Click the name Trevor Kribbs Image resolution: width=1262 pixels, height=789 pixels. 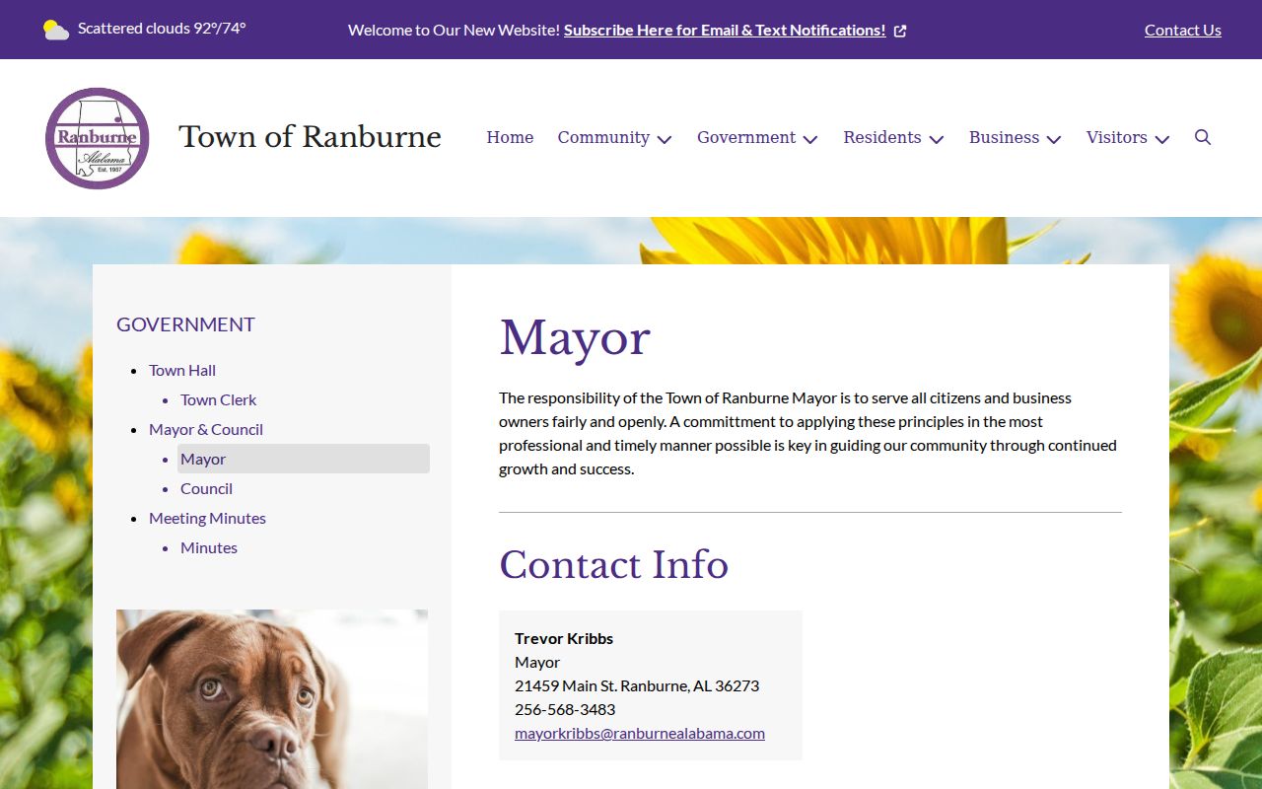pyautogui.click(x=564, y=638)
